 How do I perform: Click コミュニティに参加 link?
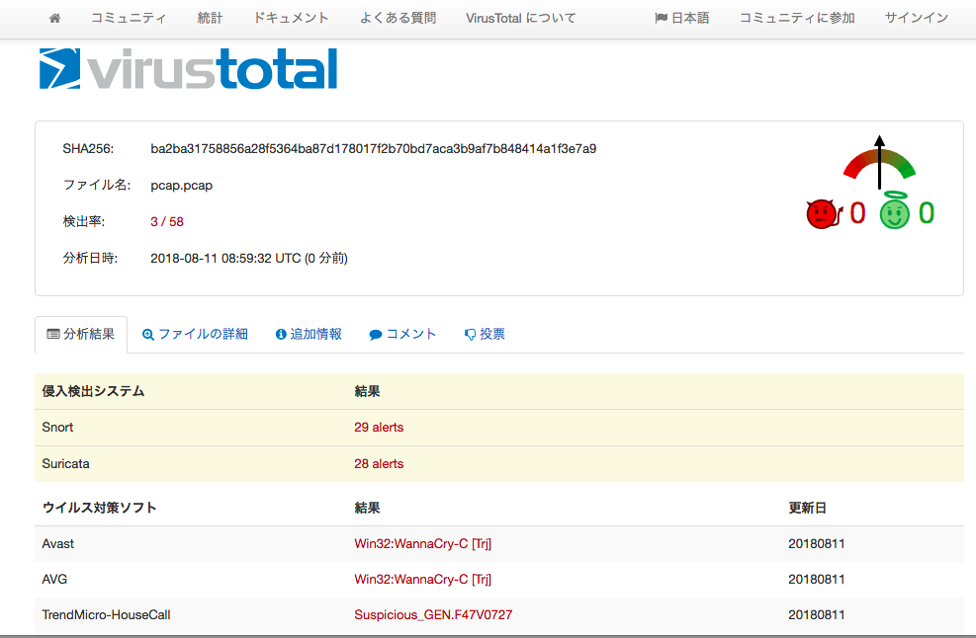coord(797,18)
